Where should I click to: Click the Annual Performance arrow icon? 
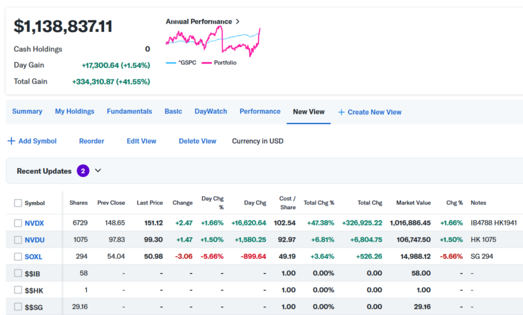[237, 22]
